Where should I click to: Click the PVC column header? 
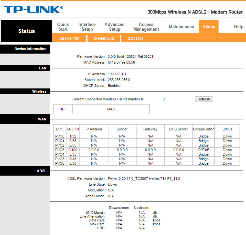pyautogui.click(x=60, y=129)
